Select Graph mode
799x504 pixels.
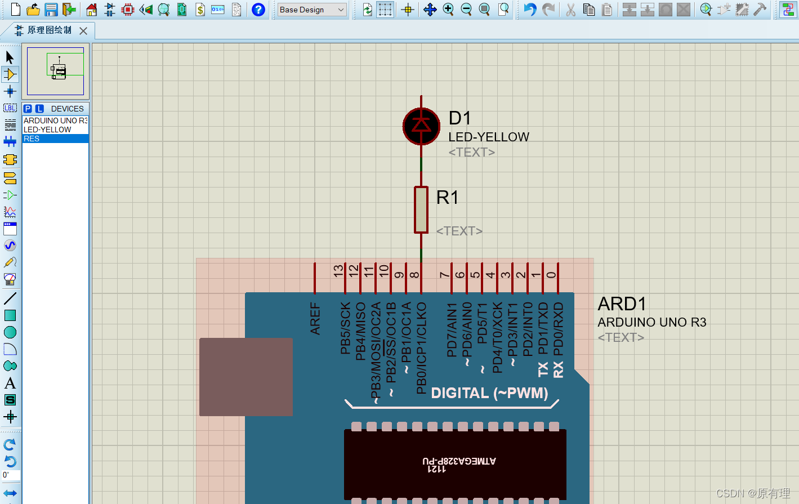tap(10, 212)
